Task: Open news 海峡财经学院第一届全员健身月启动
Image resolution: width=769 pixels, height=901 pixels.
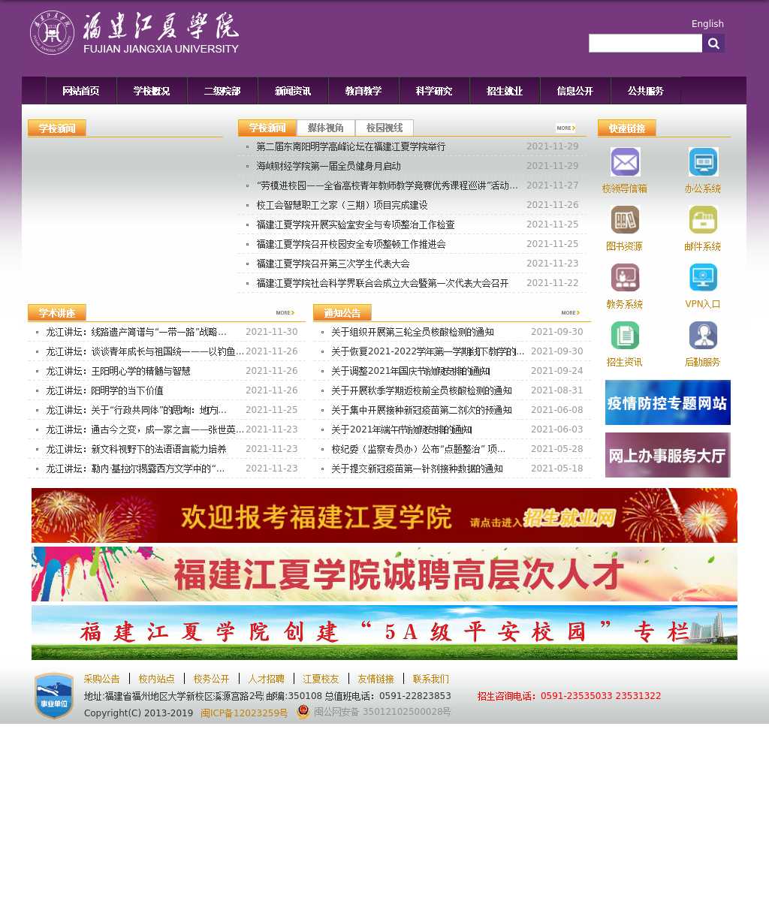Action: tap(328, 167)
